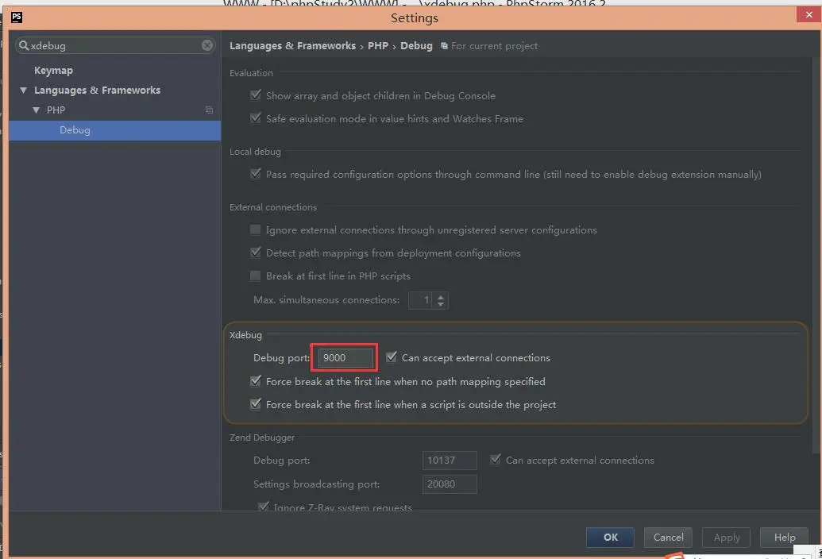Decrease max simultaneous connections with down arrow
The image size is (822, 559).
[441, 304]
